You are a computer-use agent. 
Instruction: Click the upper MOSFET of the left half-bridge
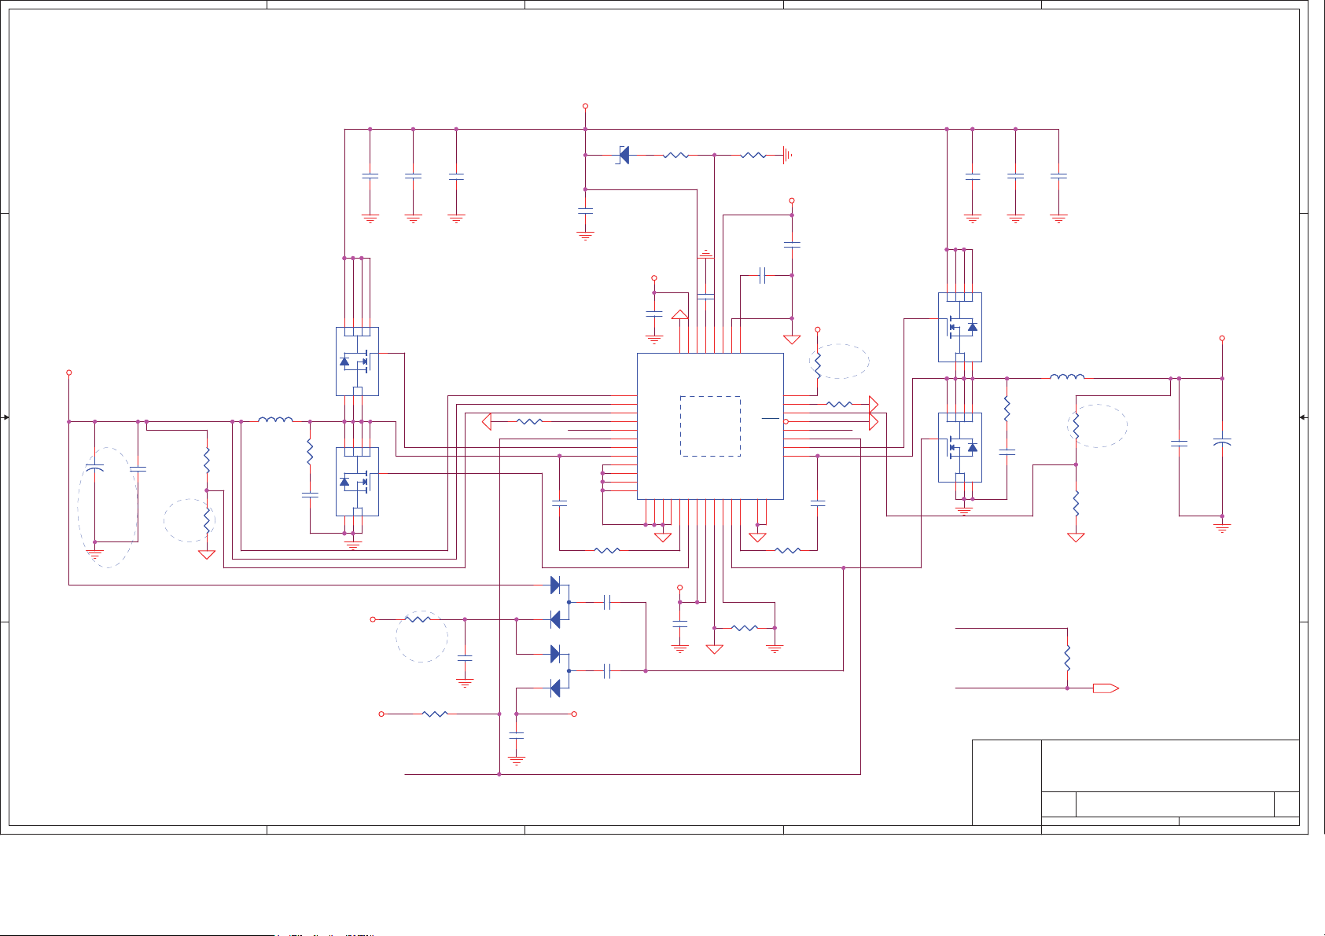(x=357, y=362)
